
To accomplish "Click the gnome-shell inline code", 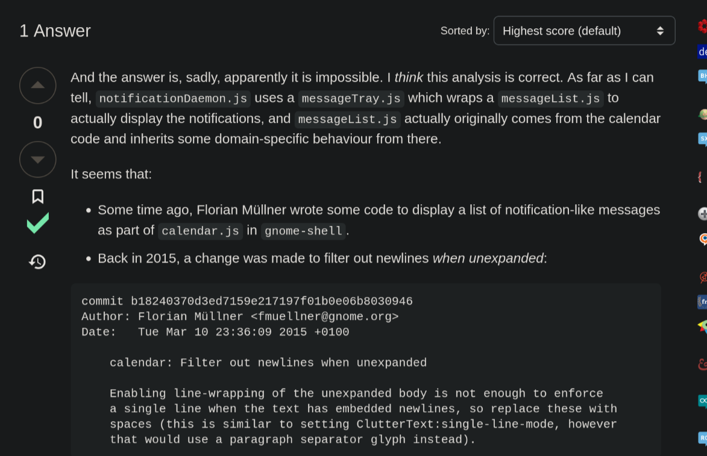I will tap(303, 231).
